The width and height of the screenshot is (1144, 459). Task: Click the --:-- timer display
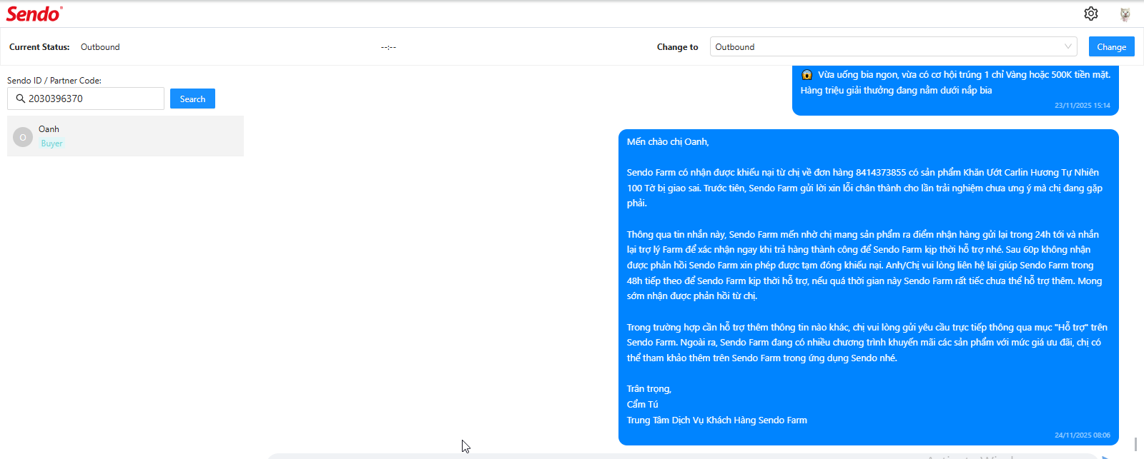388,47
